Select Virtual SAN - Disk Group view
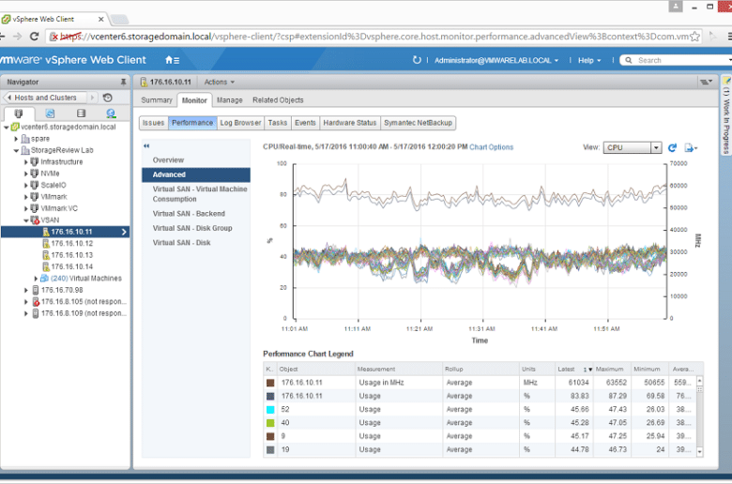The height and width of the screenshot is (484, 732). (192, 228)
